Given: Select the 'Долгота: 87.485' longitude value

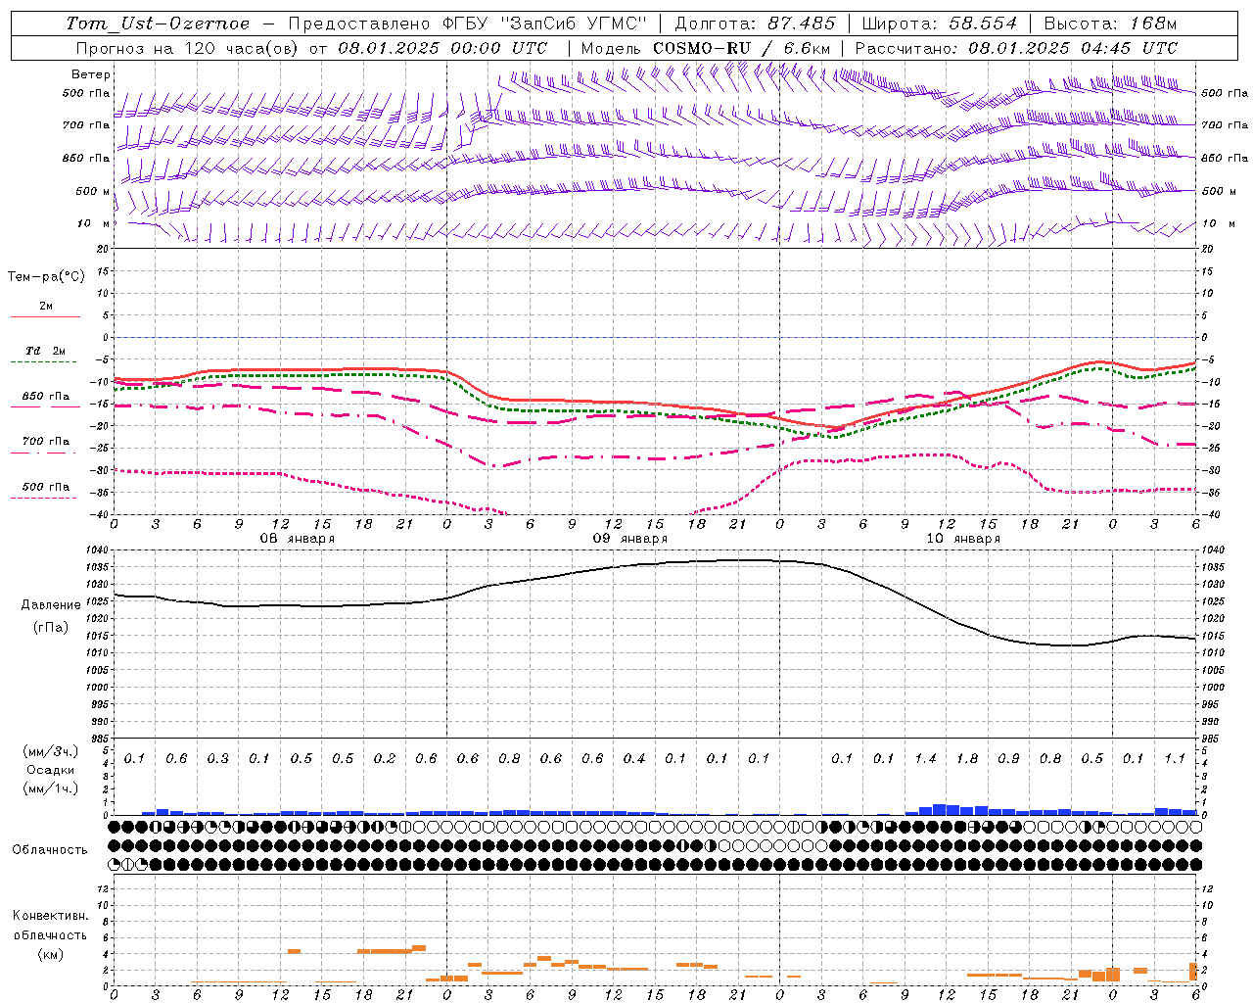Looking at the screenshot, I should [756, 24].
